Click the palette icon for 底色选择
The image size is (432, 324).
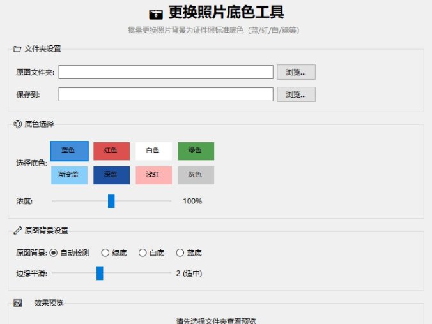pos(17,124)
